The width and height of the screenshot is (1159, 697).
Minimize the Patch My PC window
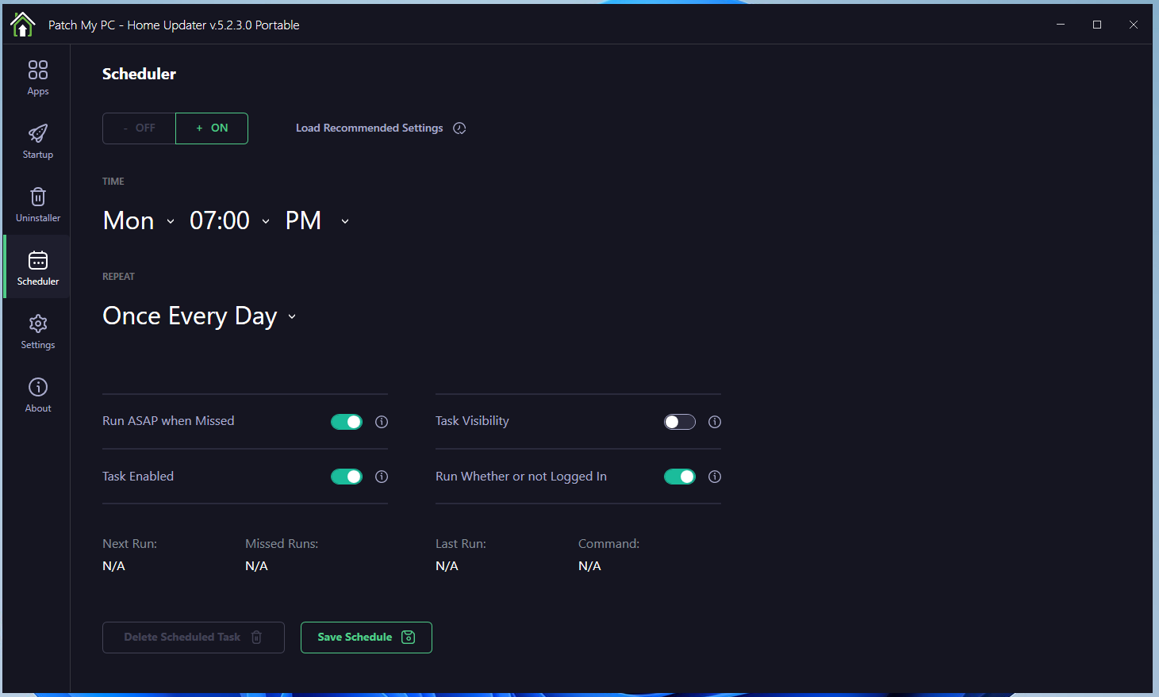[1061, 25]
